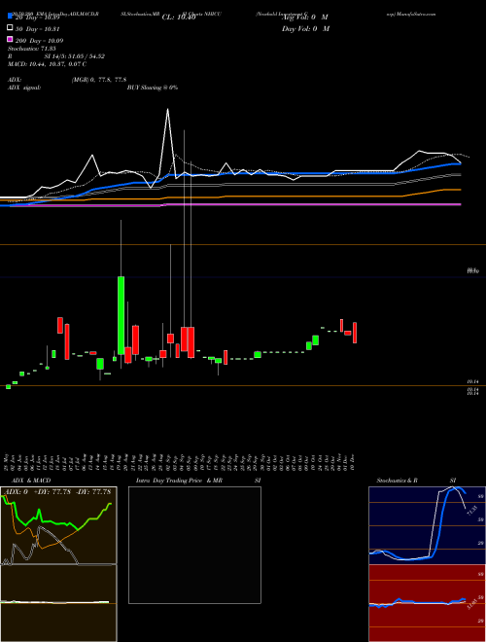The image size is (486, 642).
Task: Click the 'BUY Slowing @ 0%' signal text
Action: (153, 88)
